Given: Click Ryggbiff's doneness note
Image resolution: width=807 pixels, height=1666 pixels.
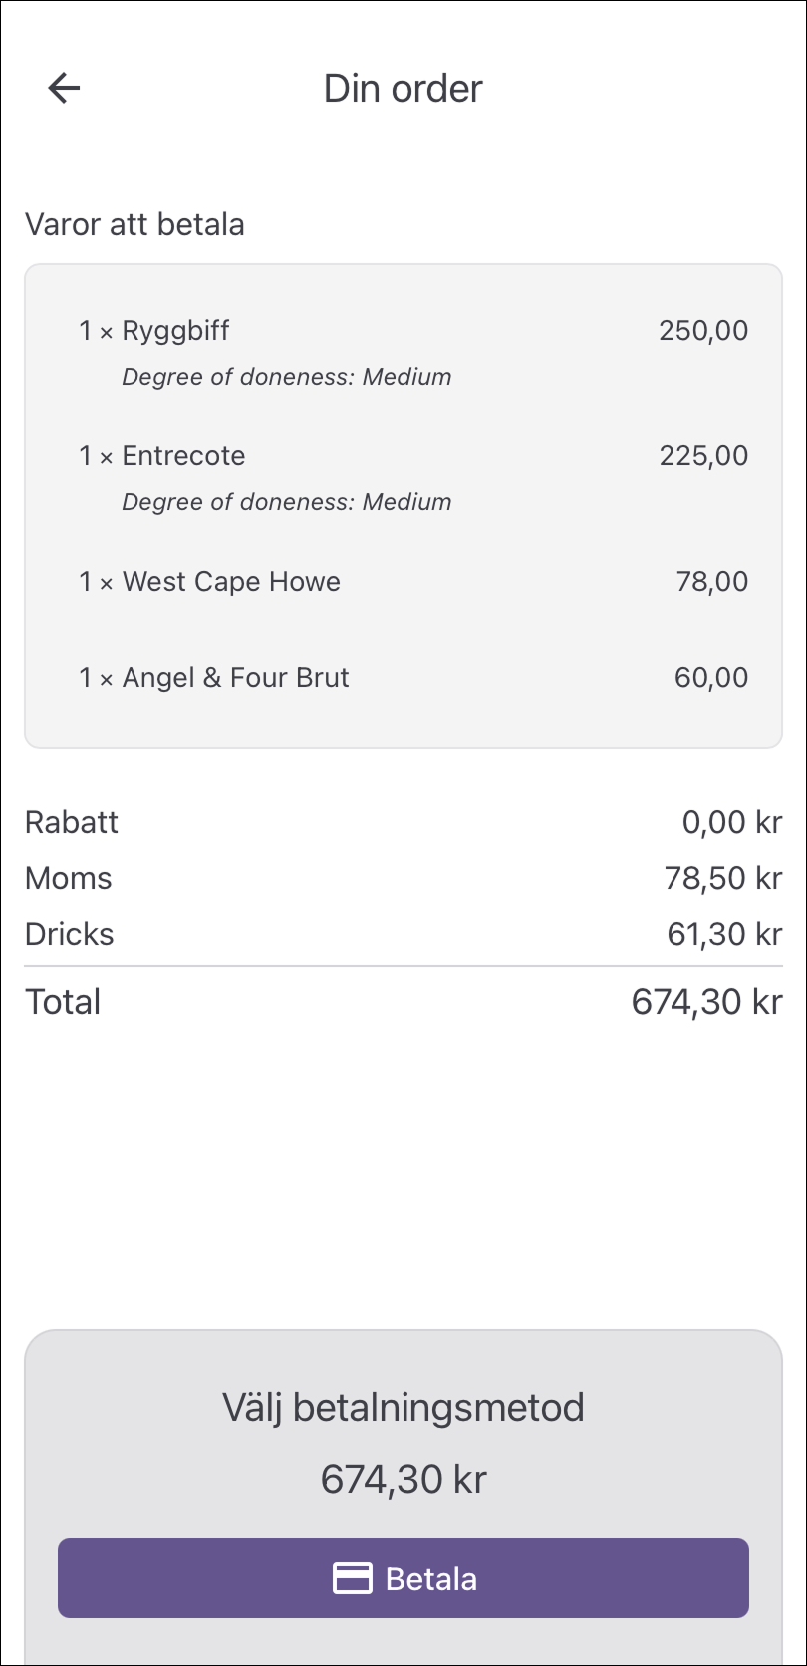Looking at the screenshot, I should tap(286, 377).
